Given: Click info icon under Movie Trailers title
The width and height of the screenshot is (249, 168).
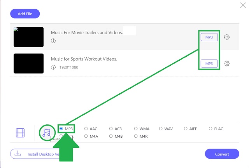Looking at the screenshot, I should coord(53,41).
